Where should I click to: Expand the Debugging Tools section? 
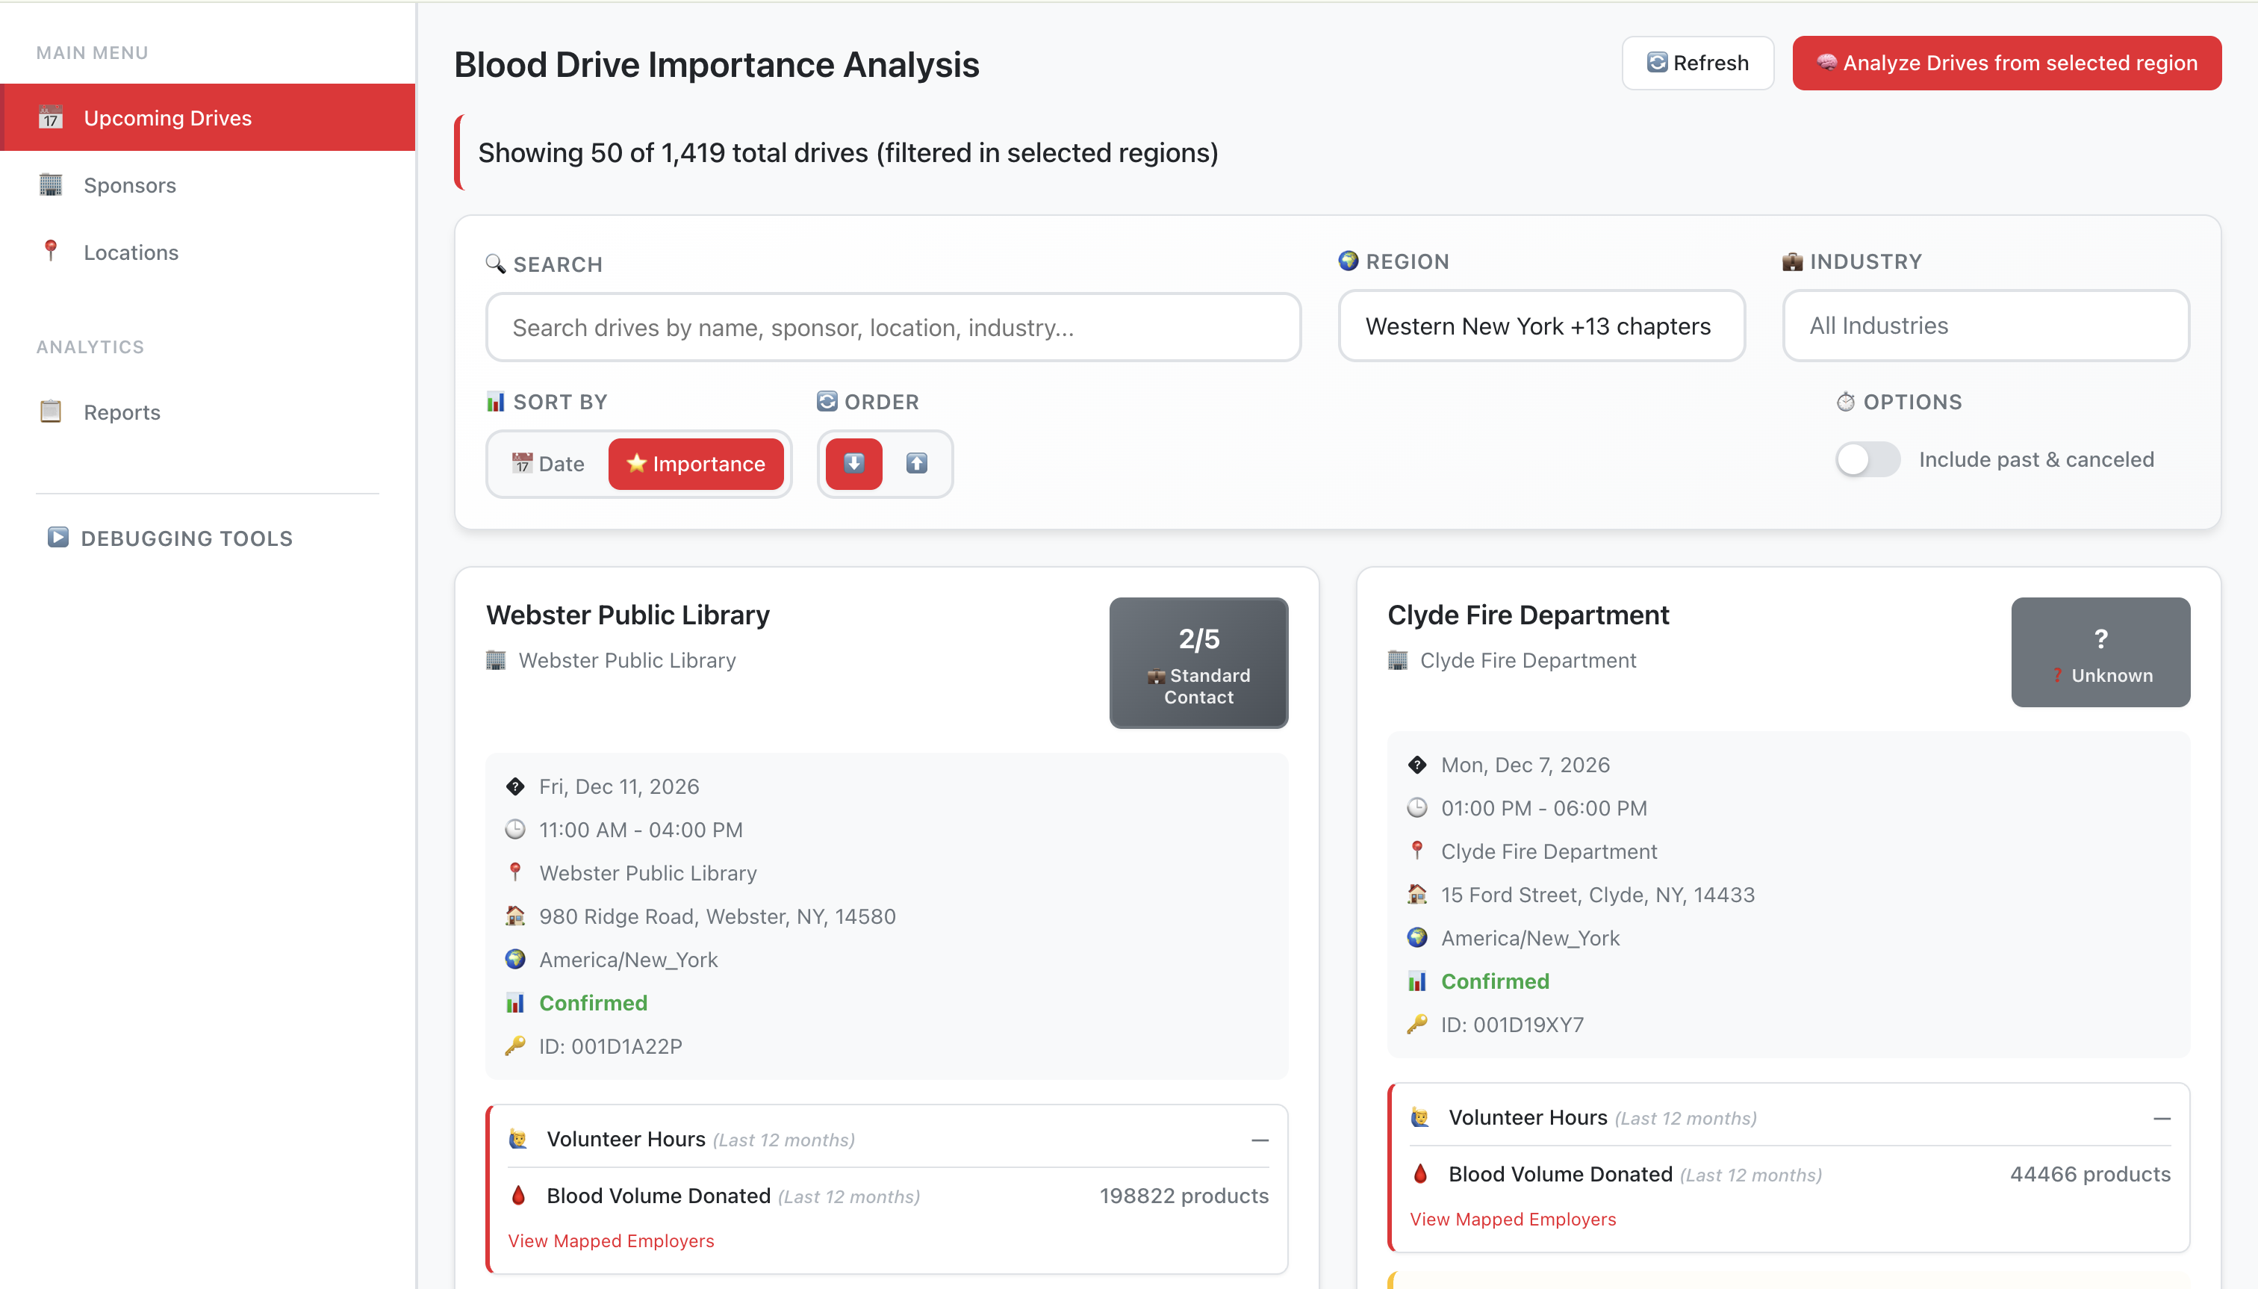[x=170, y=538]
